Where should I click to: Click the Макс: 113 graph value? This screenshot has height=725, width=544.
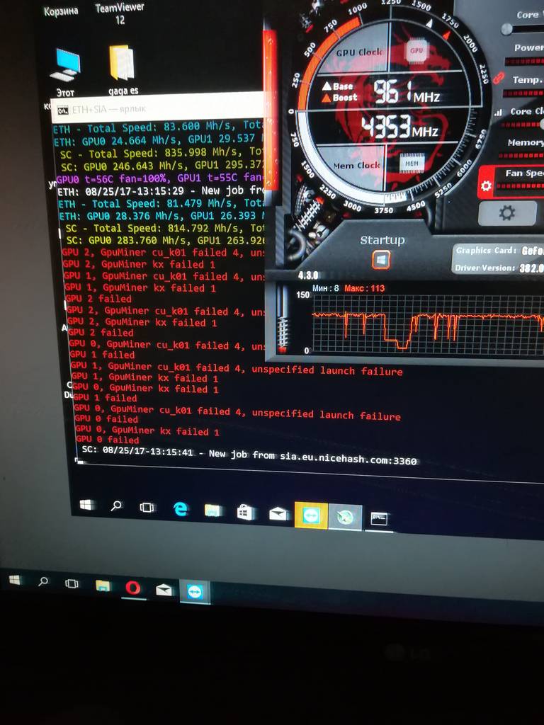click(364, 288)
